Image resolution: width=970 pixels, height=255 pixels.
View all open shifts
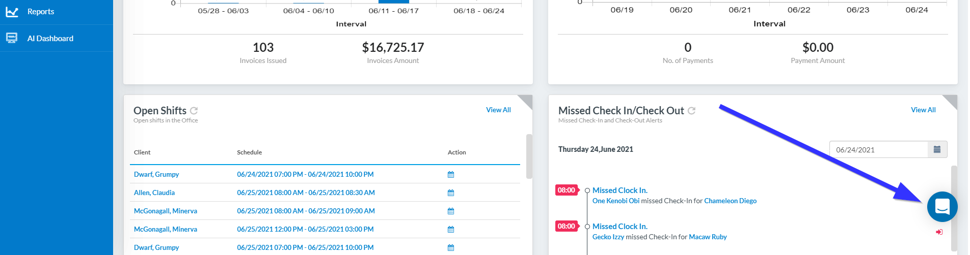coord(498,110)
